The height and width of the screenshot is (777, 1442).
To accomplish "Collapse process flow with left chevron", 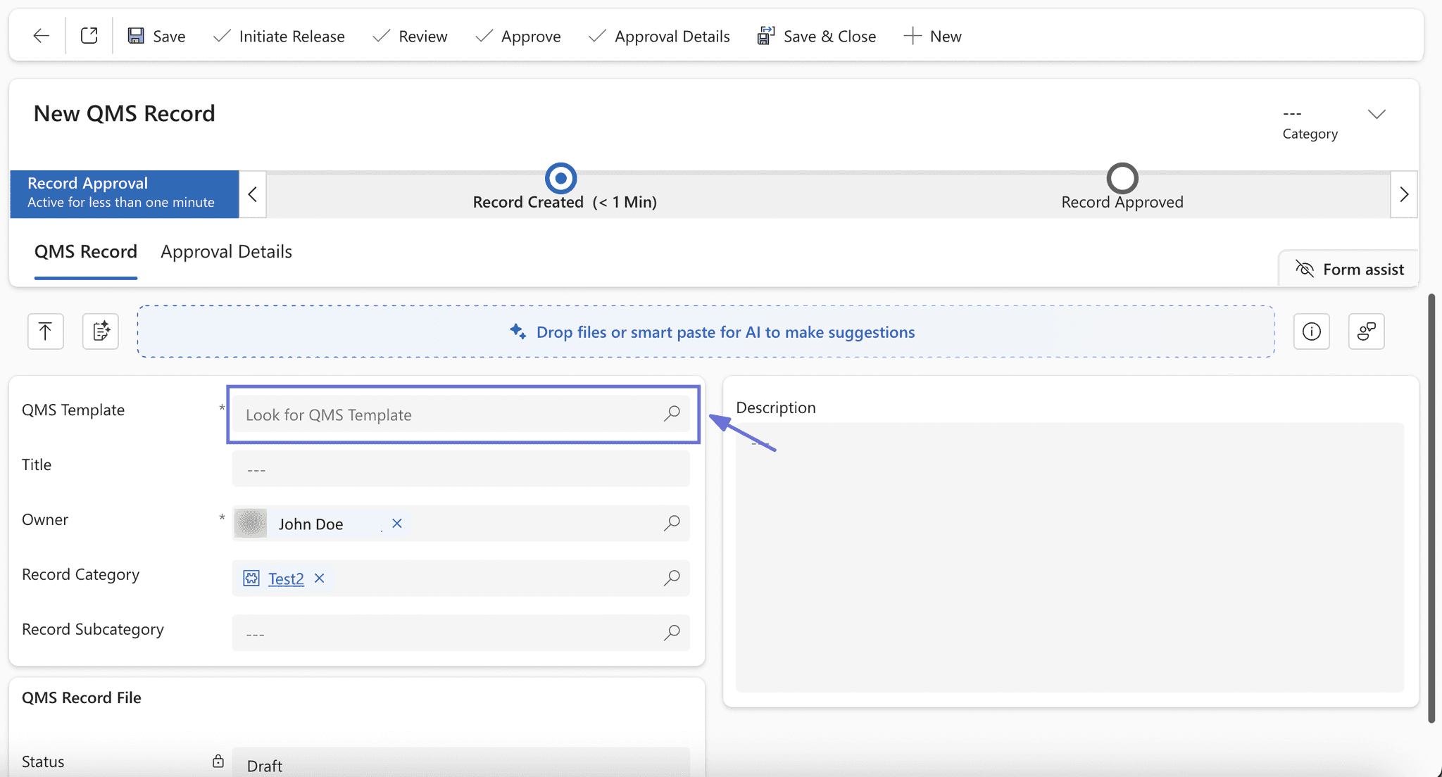I will click(x=253, y=194).
